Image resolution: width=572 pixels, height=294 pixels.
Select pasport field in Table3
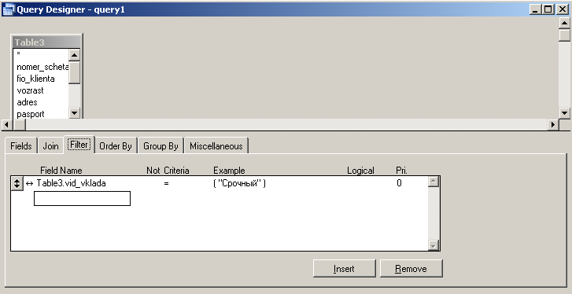(31, 114)
